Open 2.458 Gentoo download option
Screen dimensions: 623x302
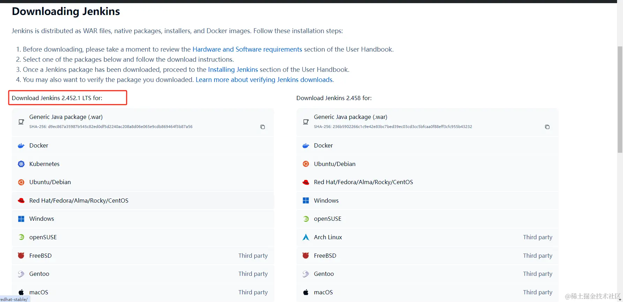428,274
